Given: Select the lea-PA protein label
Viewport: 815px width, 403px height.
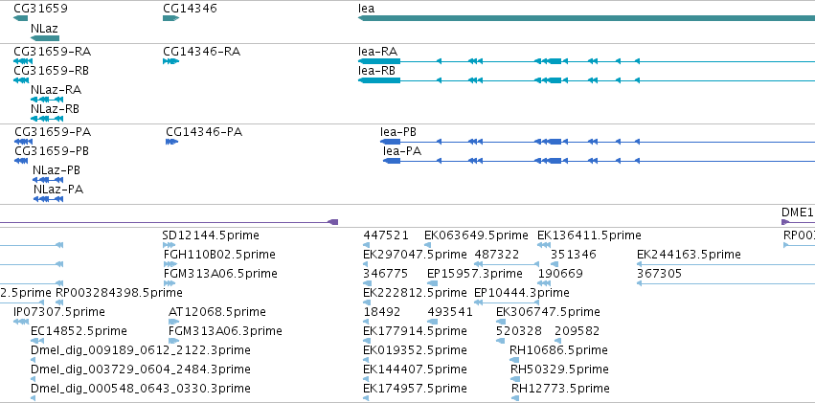Looking at the screenshot, I should pyautogui.click(x=402, y=151).
